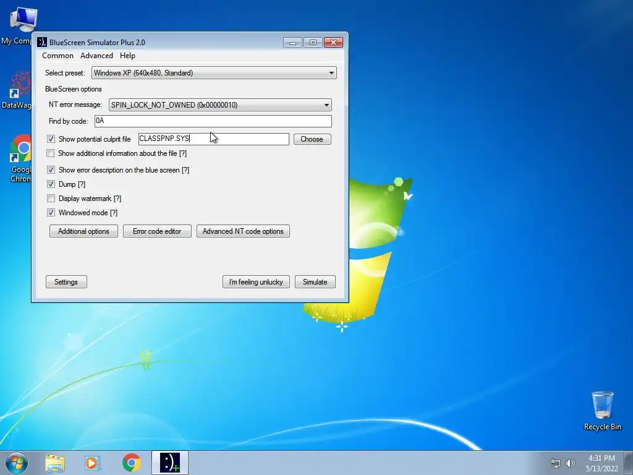633x475 pixels.
Task: Open the Recycle Bin
Action: (602, 411)
